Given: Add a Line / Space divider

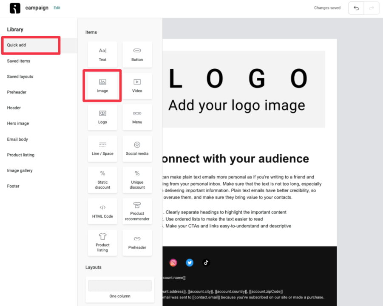Looking at the screenshot, I should pyautogui.click(x=102, y=148).
